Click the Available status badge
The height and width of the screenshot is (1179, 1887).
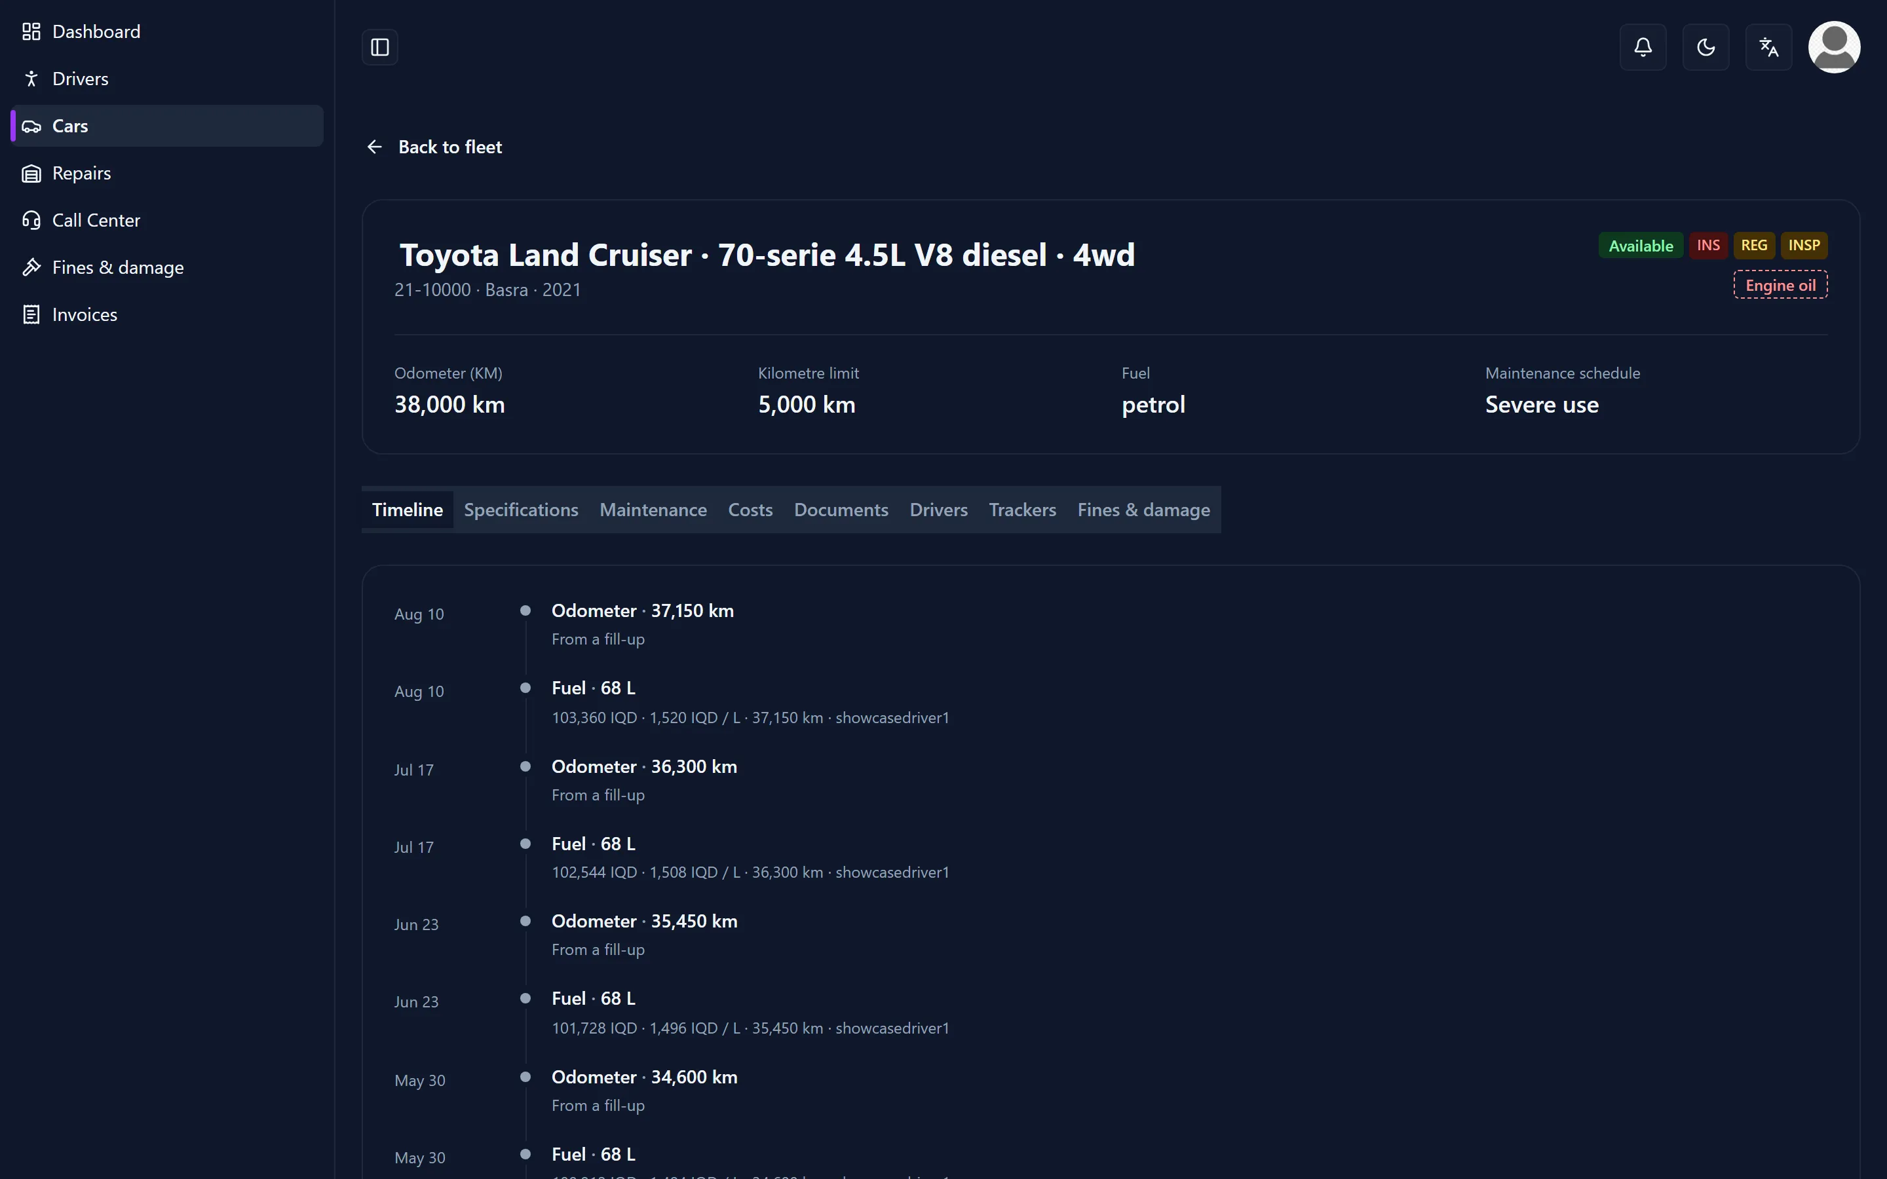[1641, 246]
